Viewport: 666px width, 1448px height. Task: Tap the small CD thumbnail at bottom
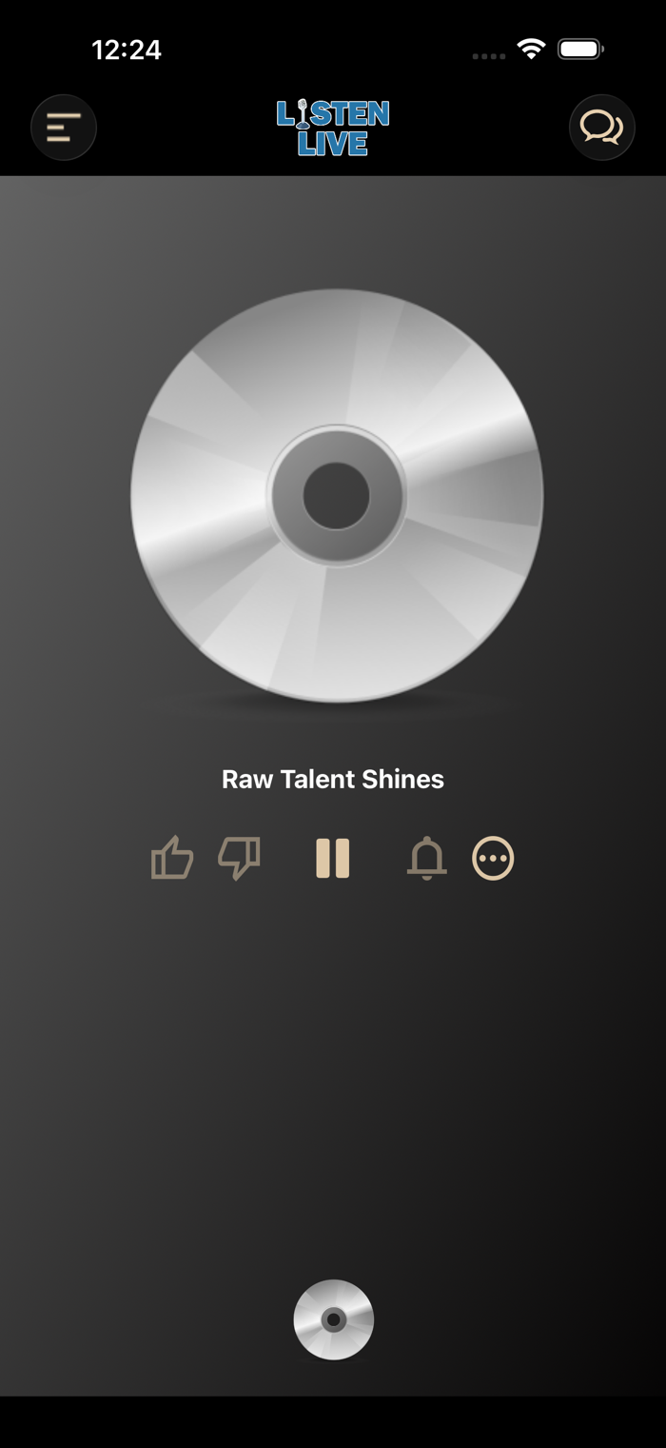tap(334, 1319)
